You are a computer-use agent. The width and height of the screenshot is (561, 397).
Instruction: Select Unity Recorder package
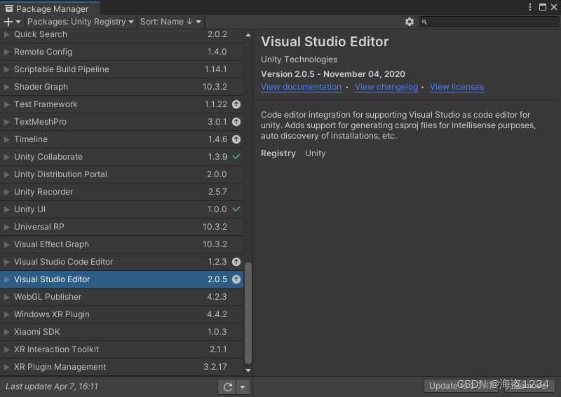click(x=121, y=192)
